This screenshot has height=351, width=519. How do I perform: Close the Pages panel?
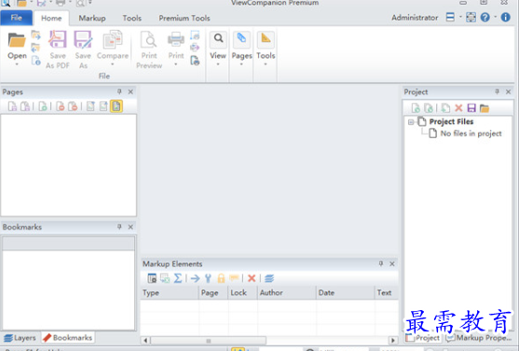point(130,91)
